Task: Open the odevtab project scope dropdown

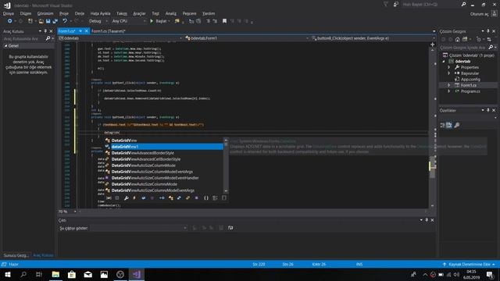Action: pyautogui.click(x=120, y=38)
